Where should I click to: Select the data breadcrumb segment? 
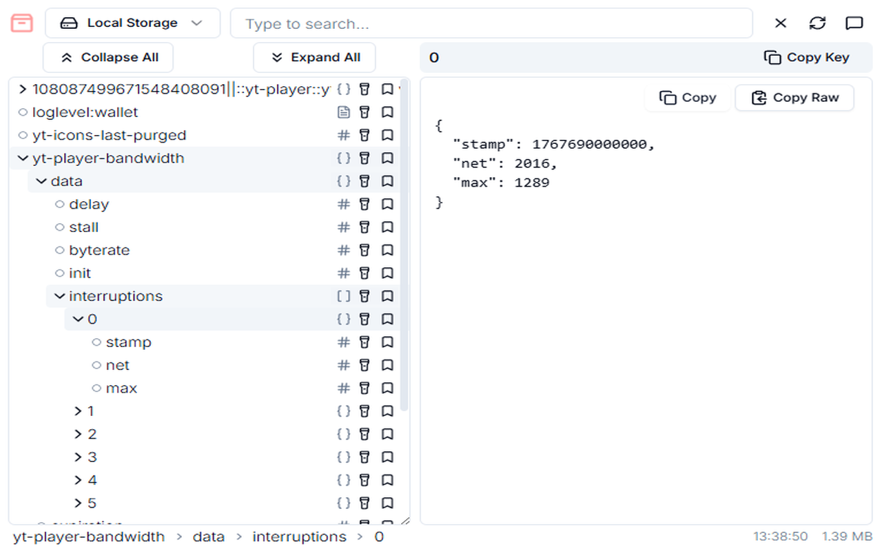coord(208,537)
